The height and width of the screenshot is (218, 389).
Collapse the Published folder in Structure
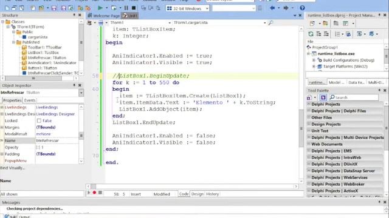click(13, 42)
